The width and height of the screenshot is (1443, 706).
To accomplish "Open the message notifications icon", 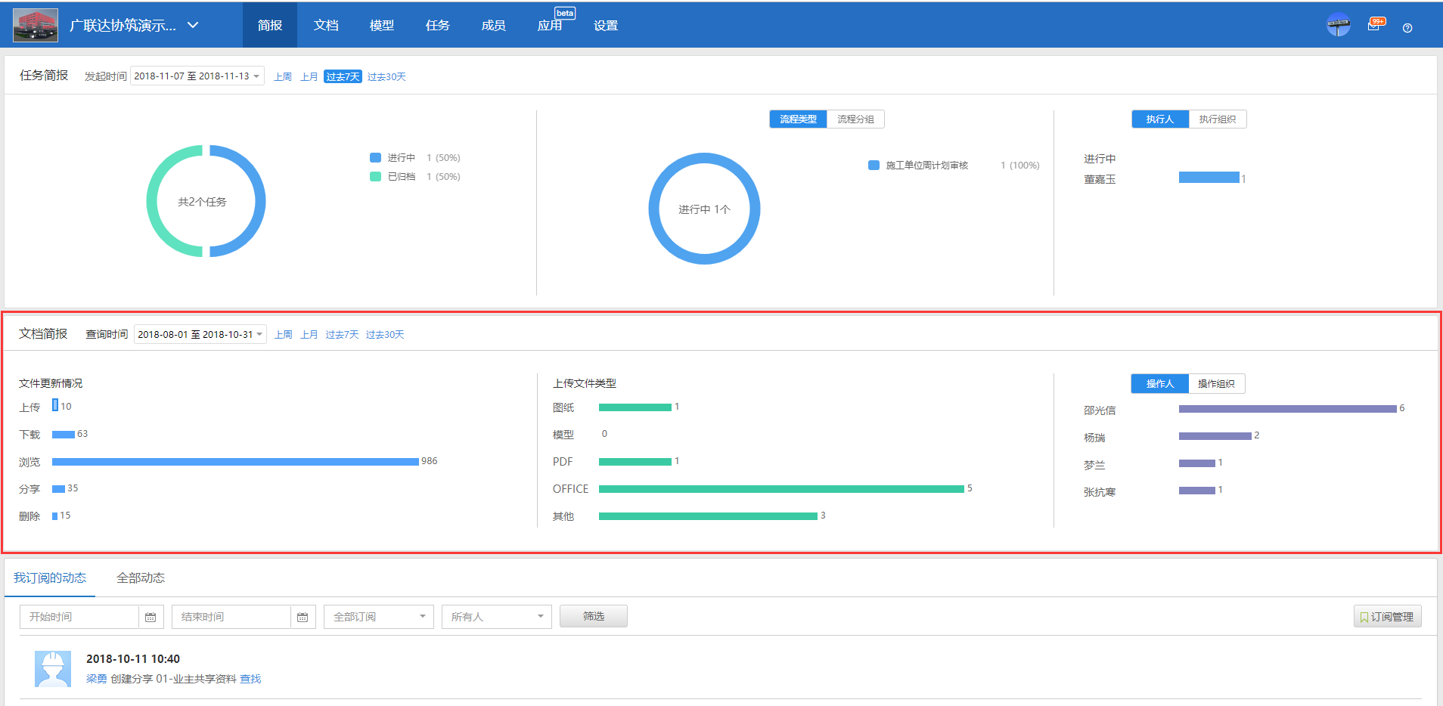I will pos(1374,25).
